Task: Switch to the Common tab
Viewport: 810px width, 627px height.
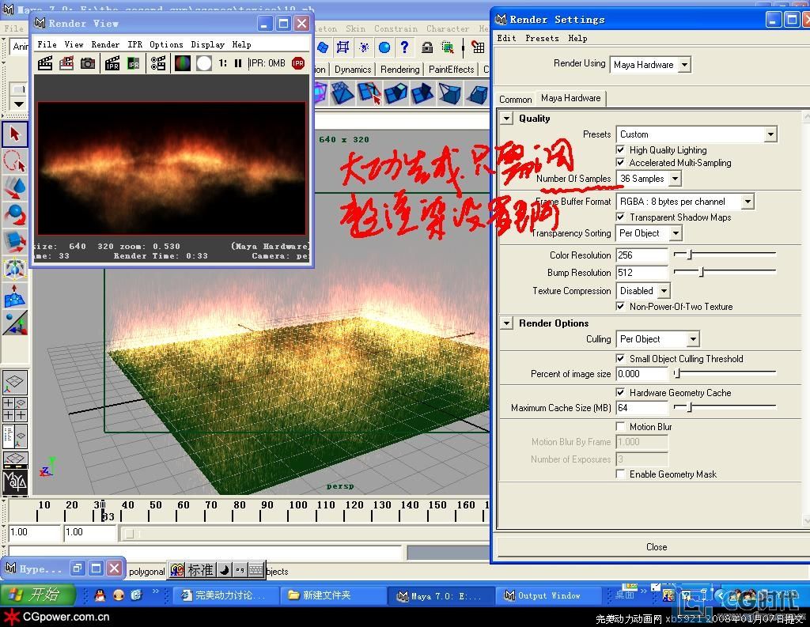Action: (515, 99)
